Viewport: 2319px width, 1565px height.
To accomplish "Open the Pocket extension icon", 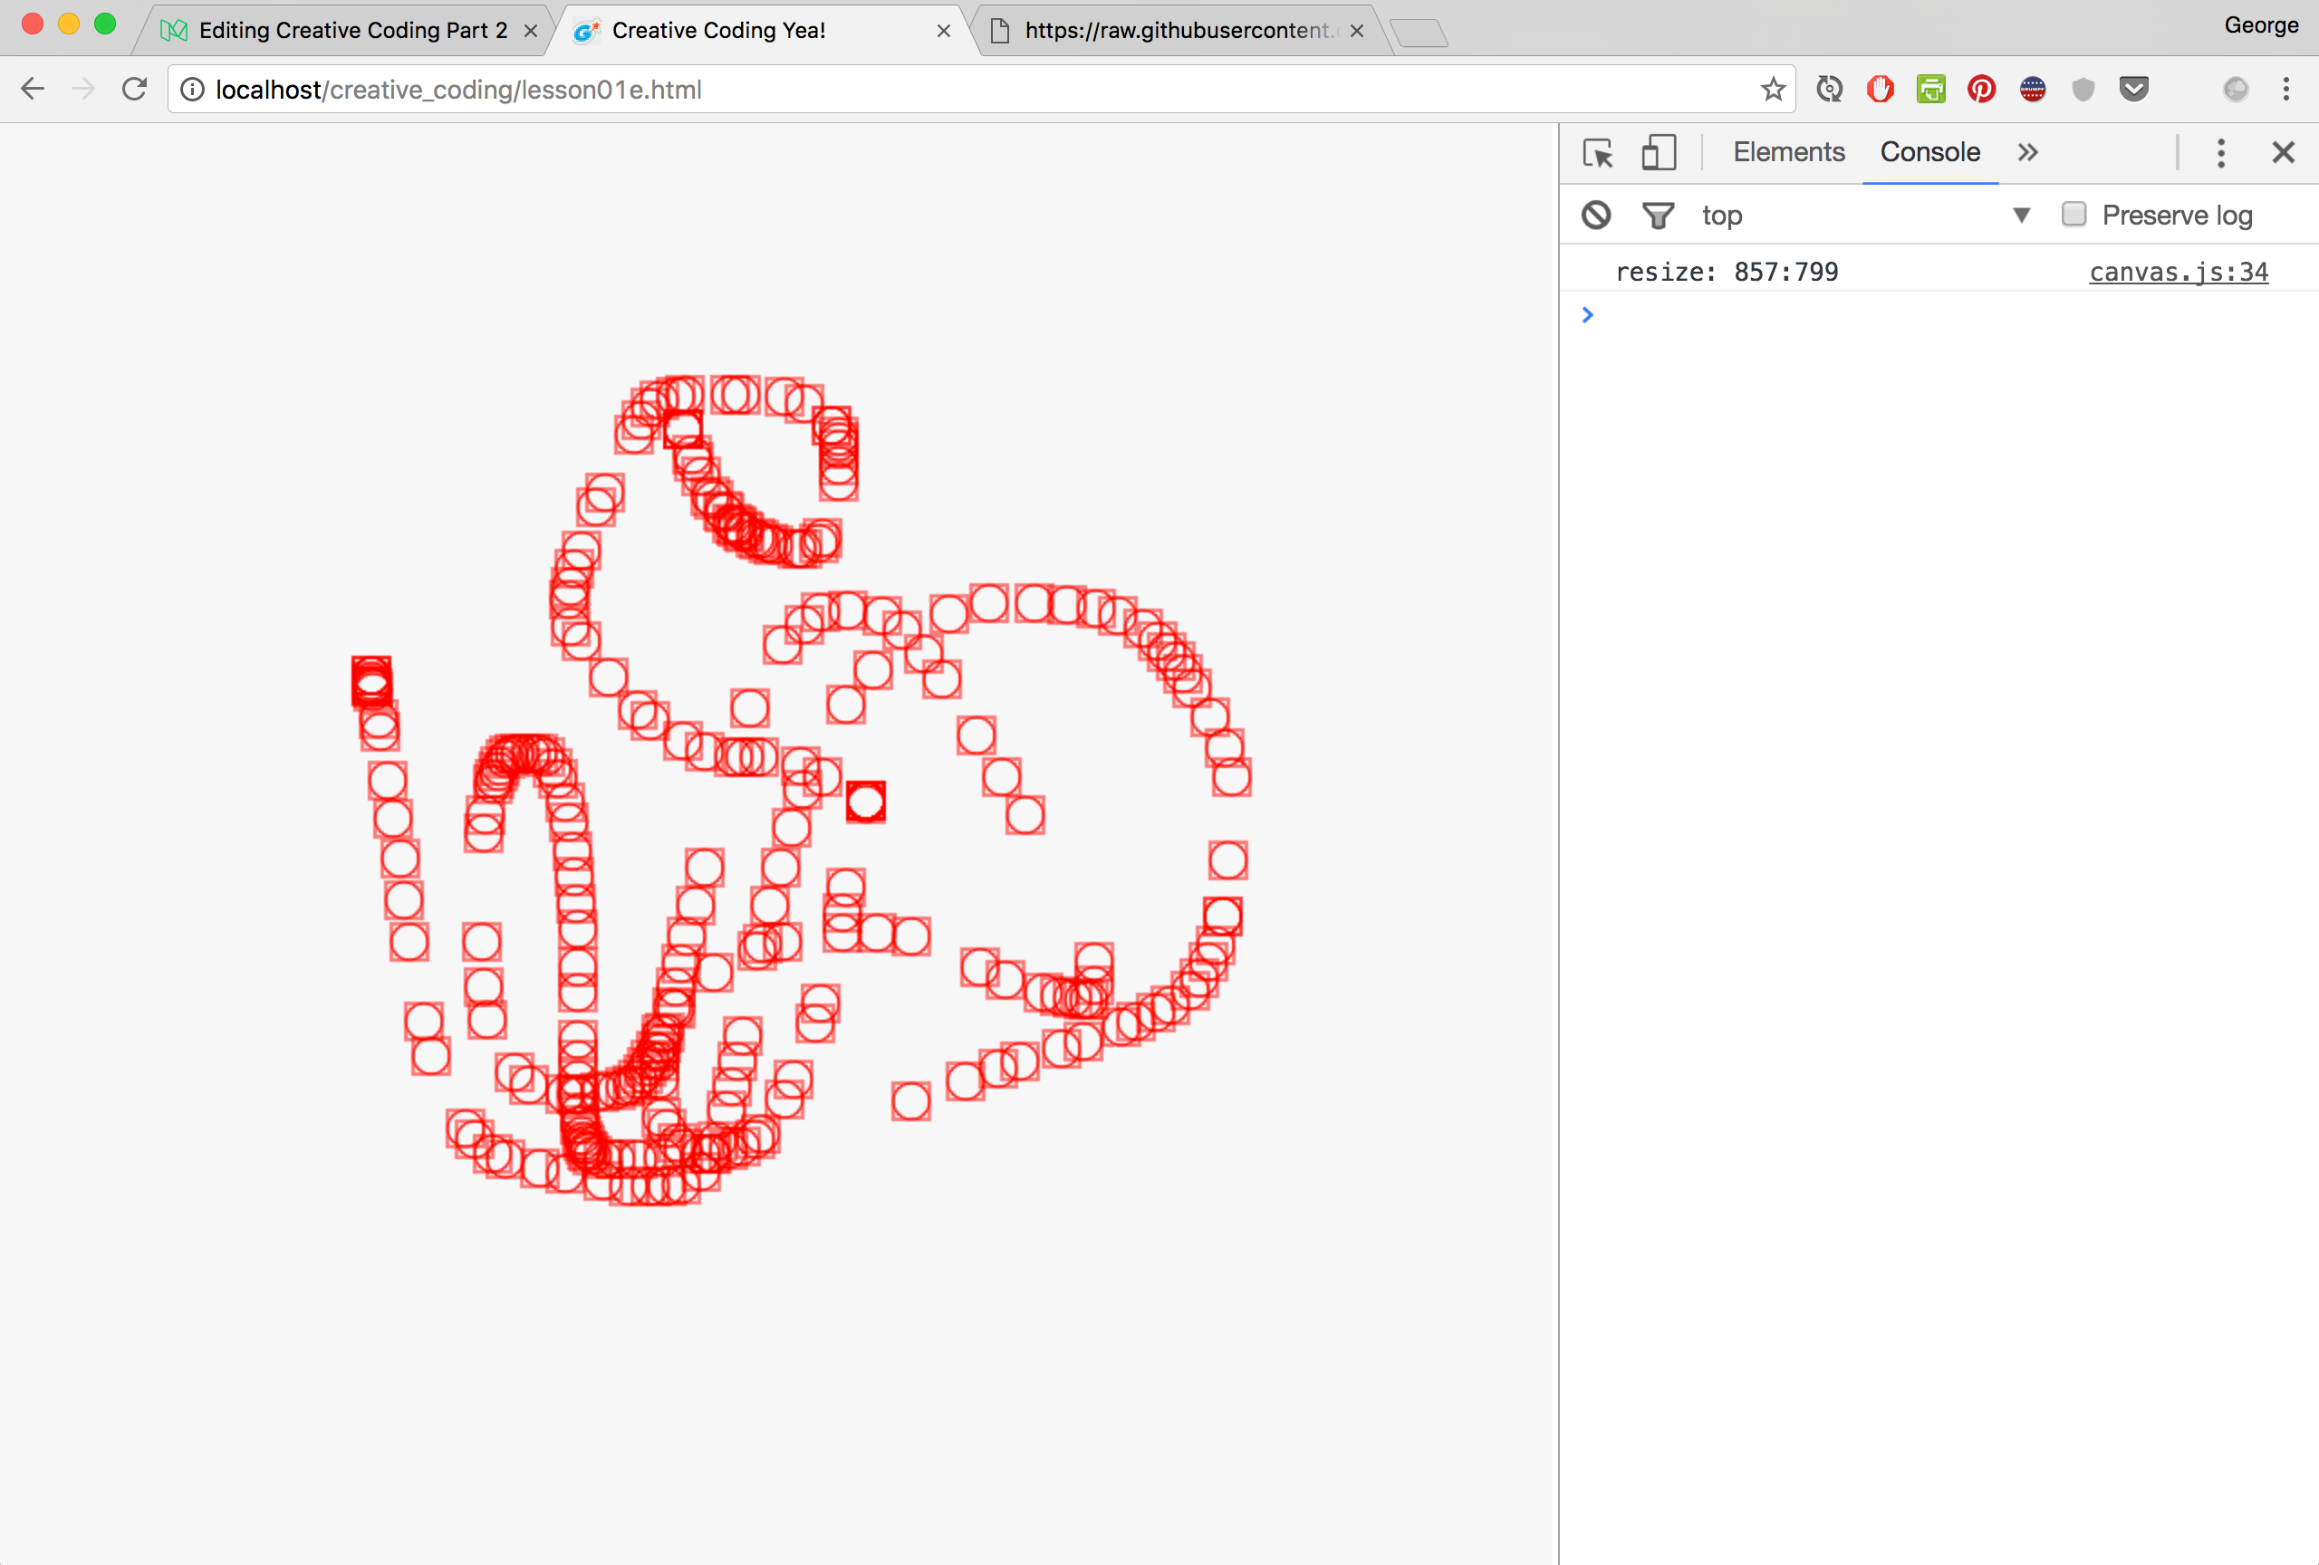I will tap(2134, 89).
